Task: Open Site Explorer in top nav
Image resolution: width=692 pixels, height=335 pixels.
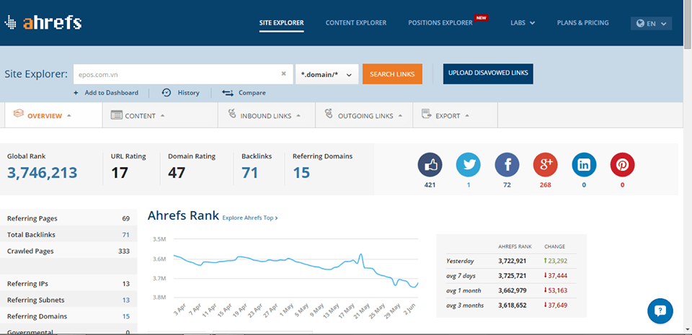Action: point(282,23)
